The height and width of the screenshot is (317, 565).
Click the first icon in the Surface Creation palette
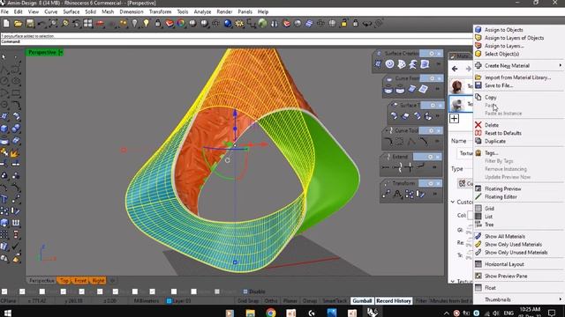point(378,64)
